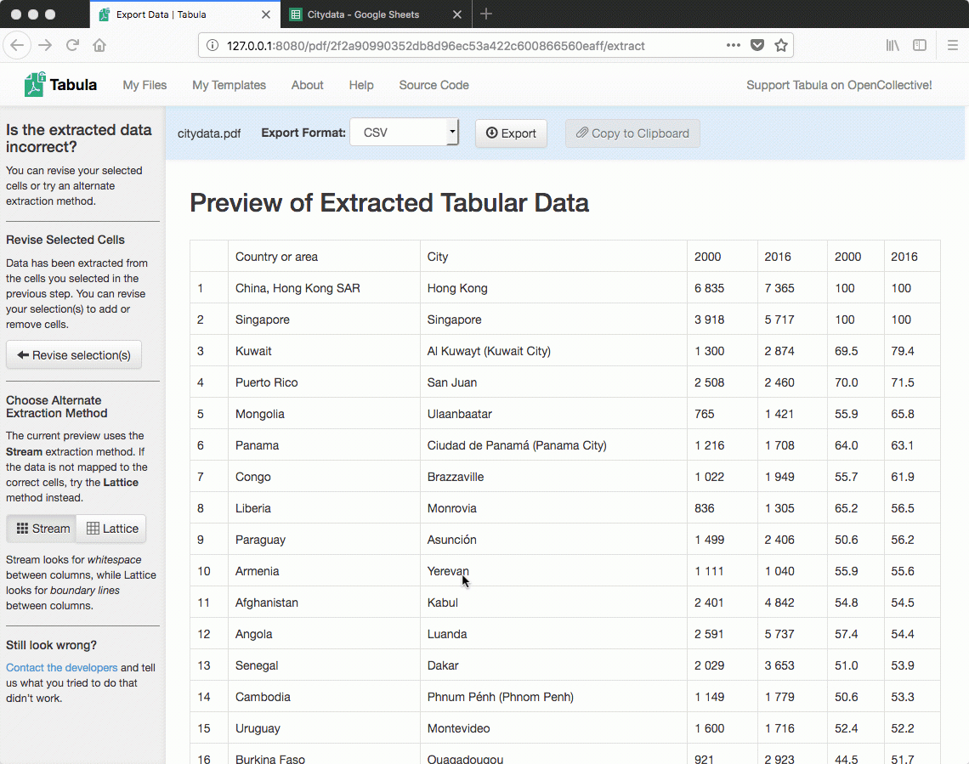Click the forward navigation arrow icon
This screenshot has width=969, height=764.
tap(46, 45)
